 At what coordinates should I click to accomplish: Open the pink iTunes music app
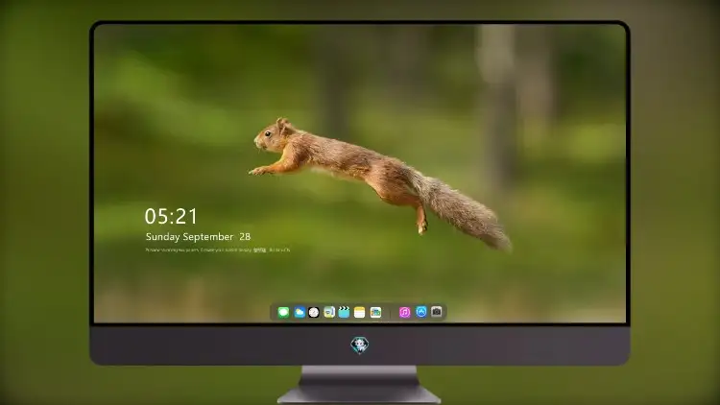pos(404,312)
